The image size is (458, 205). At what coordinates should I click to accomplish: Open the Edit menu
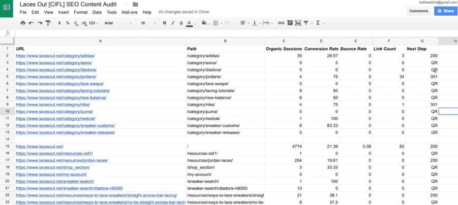(x=36, y=12)
